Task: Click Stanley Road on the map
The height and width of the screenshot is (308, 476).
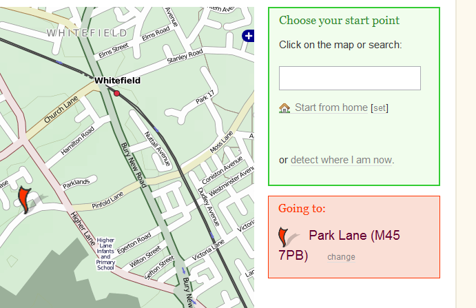Action: pyautogui.click(x=185, y=57)
